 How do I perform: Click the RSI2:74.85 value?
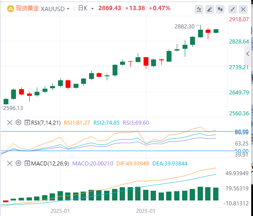(106, 123)
